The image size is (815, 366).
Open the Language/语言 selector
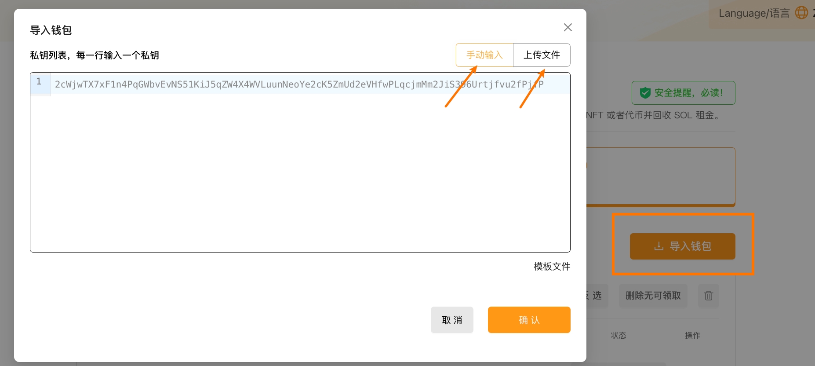[754, 14]
